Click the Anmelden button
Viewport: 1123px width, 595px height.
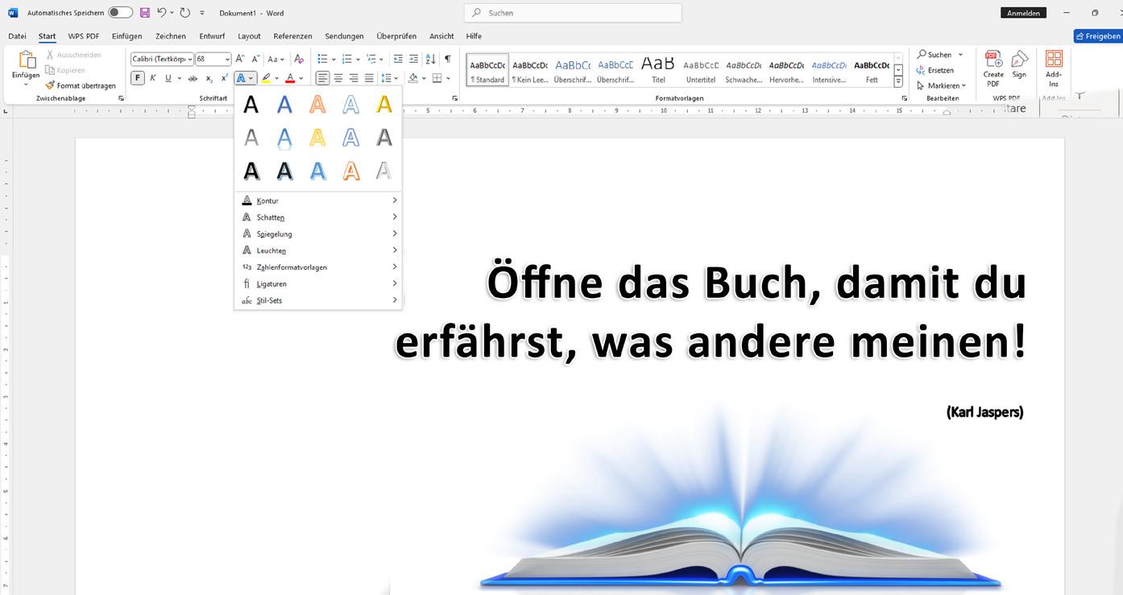click(x=1023, y=13)
